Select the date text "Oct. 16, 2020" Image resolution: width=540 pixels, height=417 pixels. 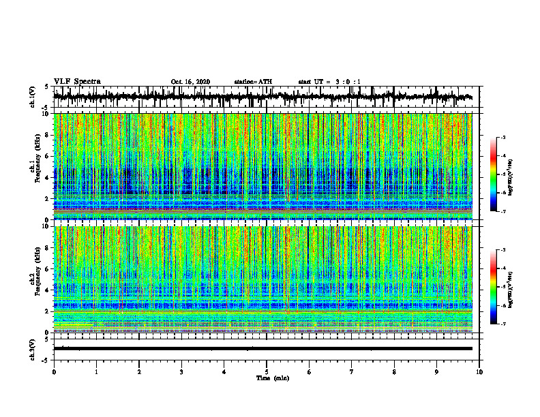(x=190, y=82)
